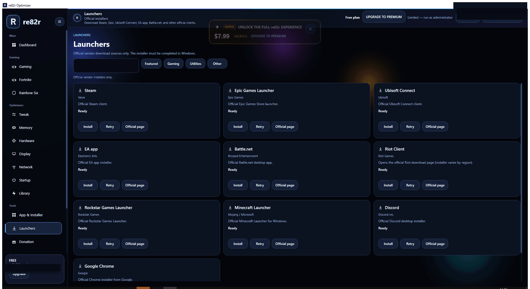Click the re82r logo icon in sidebar
The height and width of the screenshot is (289, 530).
click(13, 22)
